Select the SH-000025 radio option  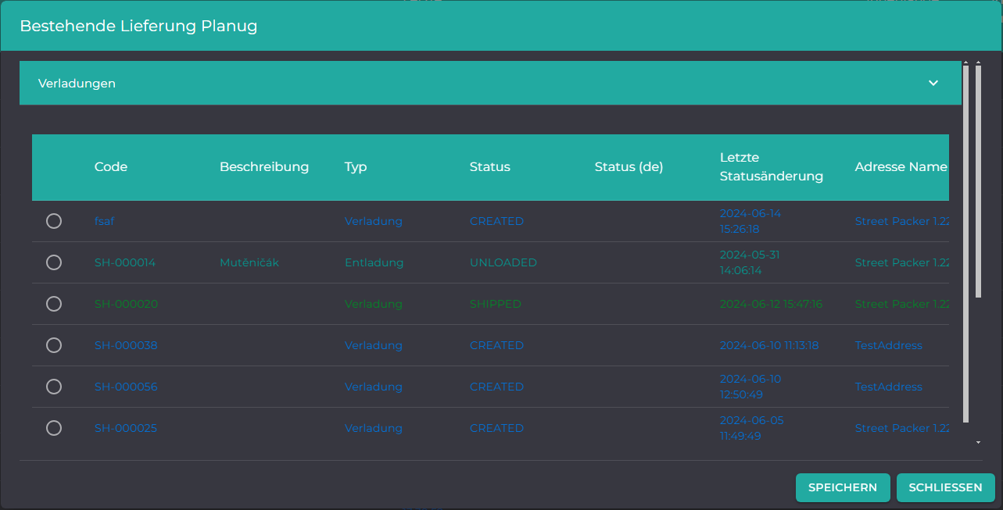coord(54,428)
